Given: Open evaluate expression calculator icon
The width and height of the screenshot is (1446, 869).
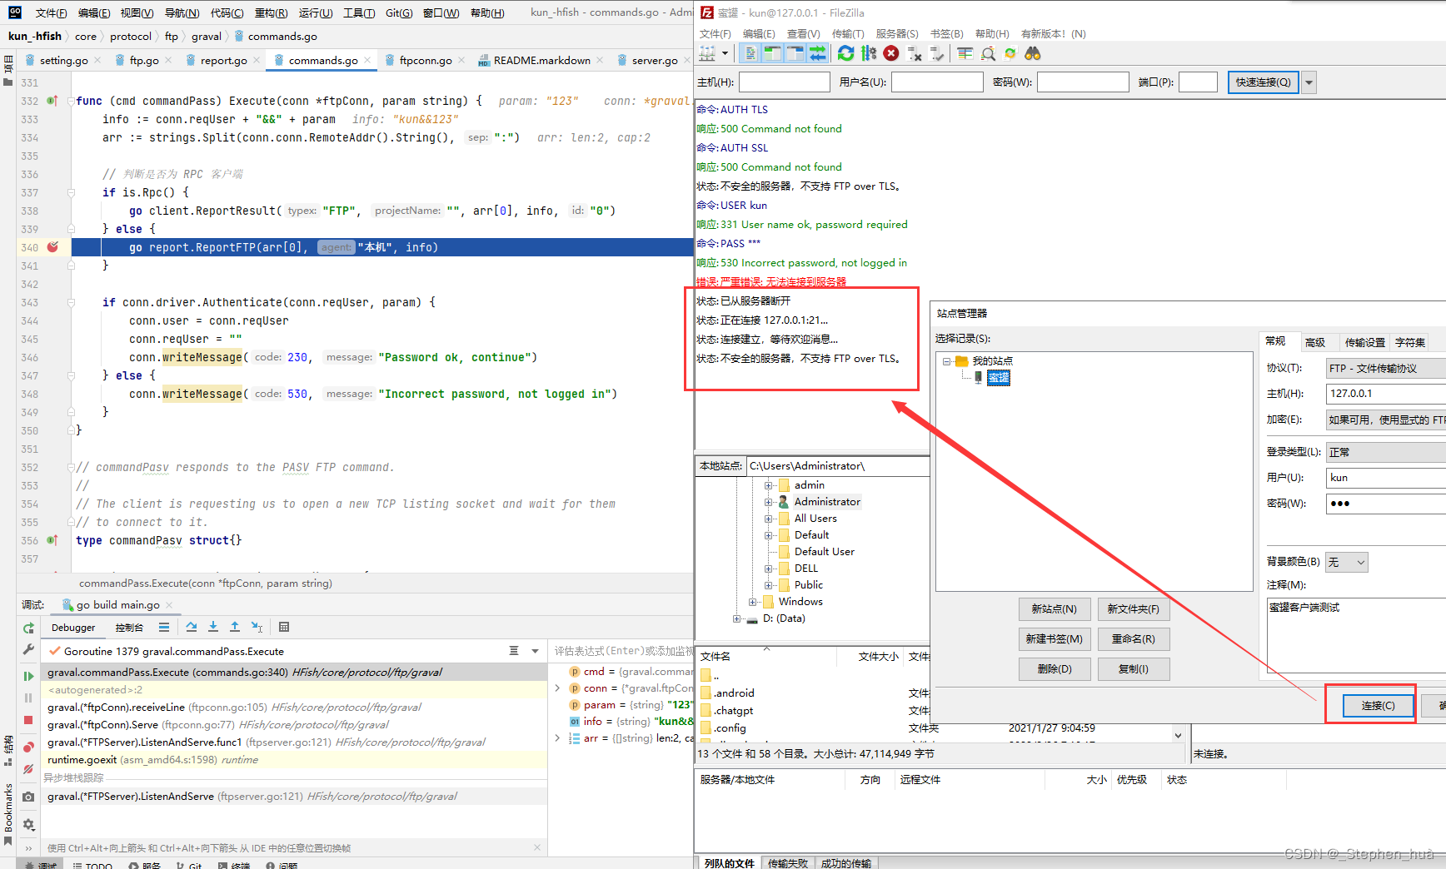Looking at the screenshot, I should point(284,627).
